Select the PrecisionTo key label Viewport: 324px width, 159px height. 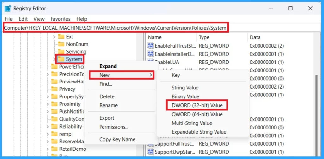point(72,74)
